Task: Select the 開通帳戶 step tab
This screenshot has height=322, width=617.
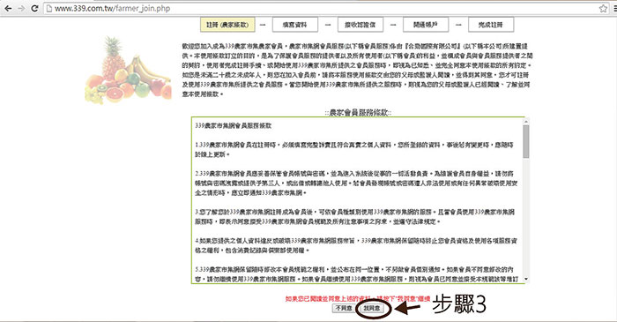Action: point(426,25)
